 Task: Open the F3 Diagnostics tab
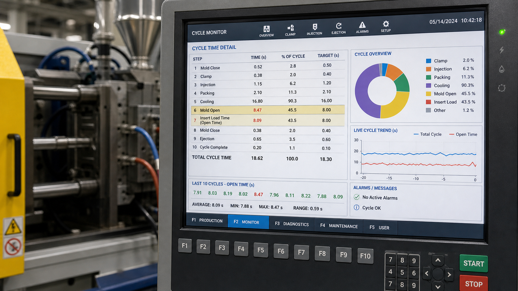point(292,224)
